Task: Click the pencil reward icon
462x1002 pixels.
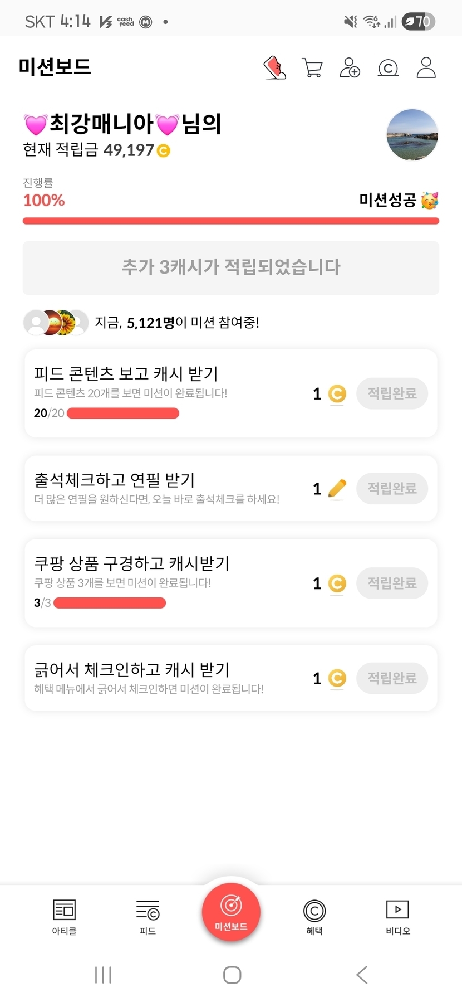Action: coord(337,488)
